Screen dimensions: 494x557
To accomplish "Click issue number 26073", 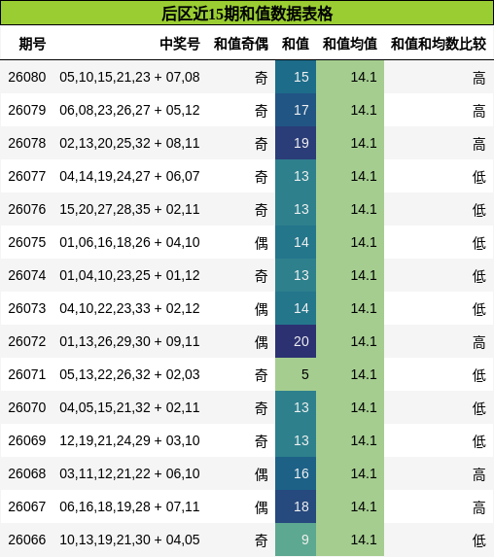I will pos(27,308).
